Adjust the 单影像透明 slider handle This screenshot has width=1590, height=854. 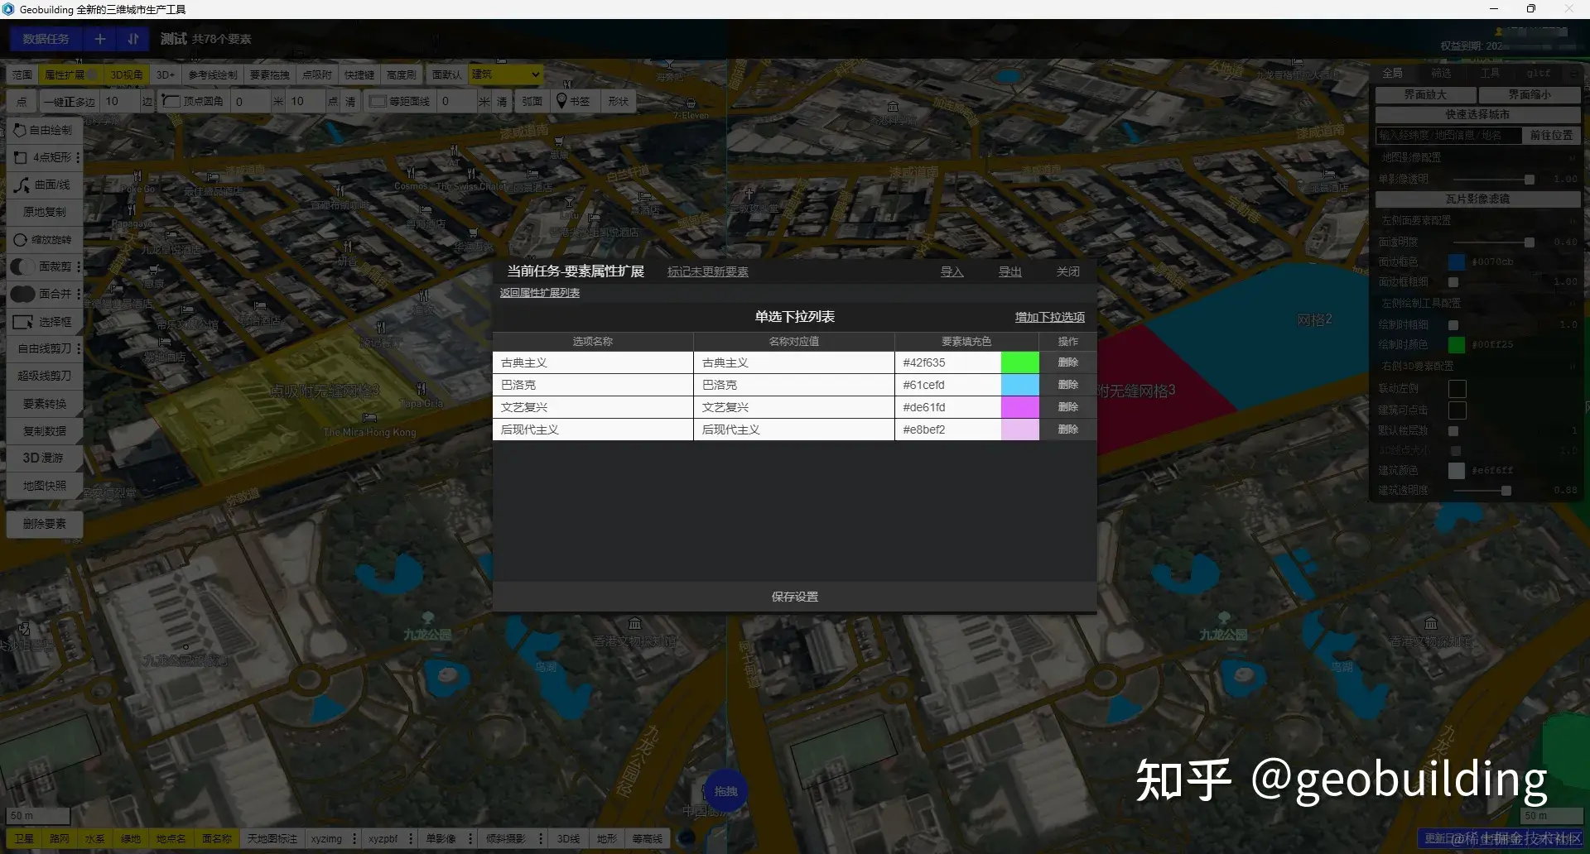point(1529,180)
